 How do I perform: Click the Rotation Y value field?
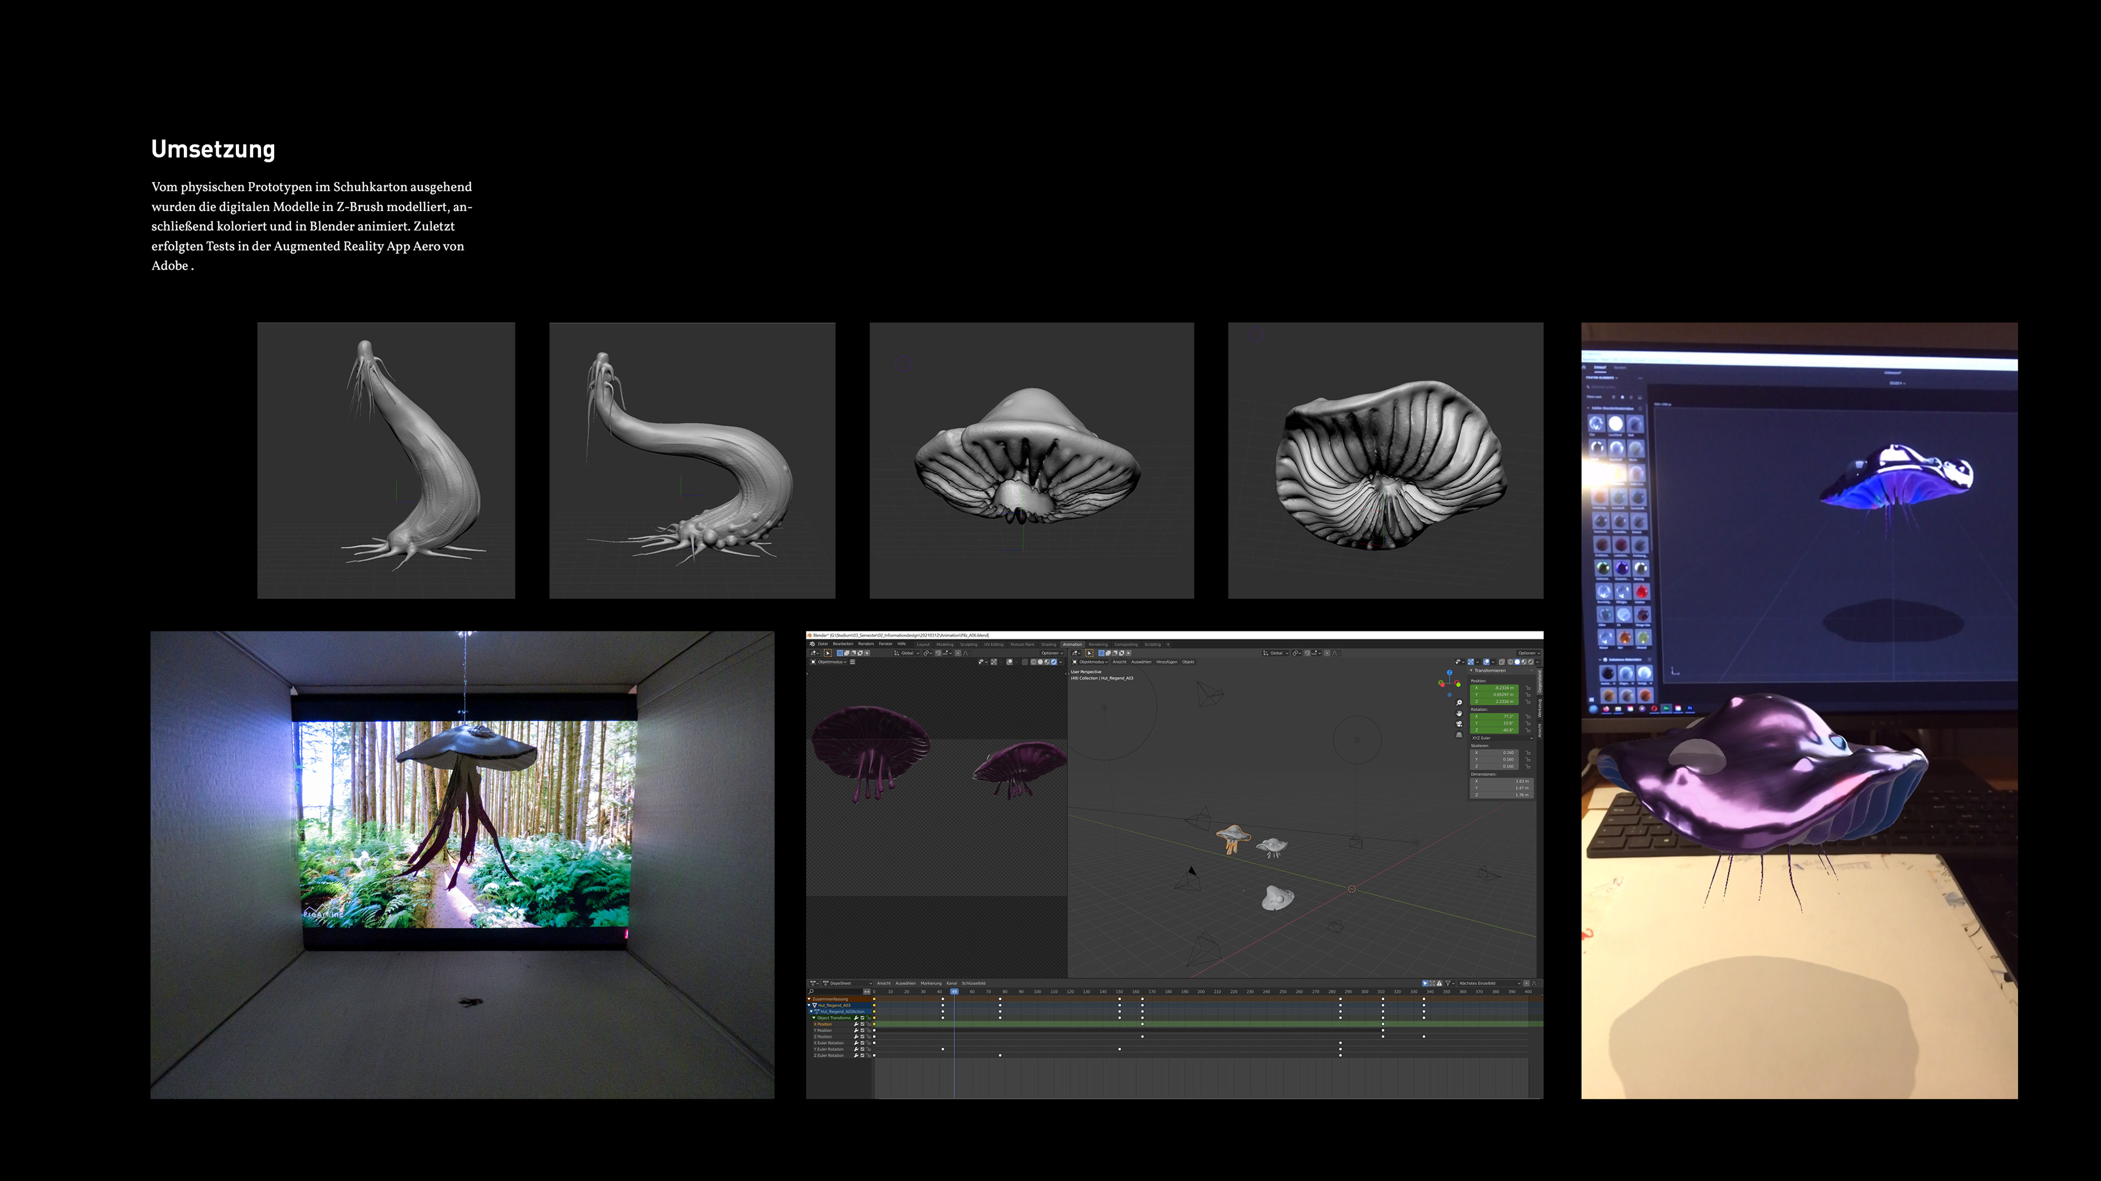(x=1494, y=723)
